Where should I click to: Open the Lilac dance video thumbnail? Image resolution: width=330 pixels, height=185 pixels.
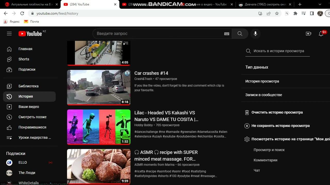pos(99,127)
